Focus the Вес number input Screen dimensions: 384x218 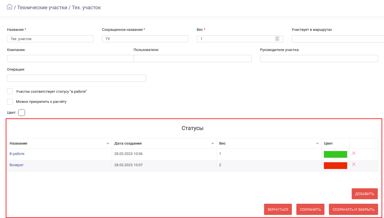point(240,39)
